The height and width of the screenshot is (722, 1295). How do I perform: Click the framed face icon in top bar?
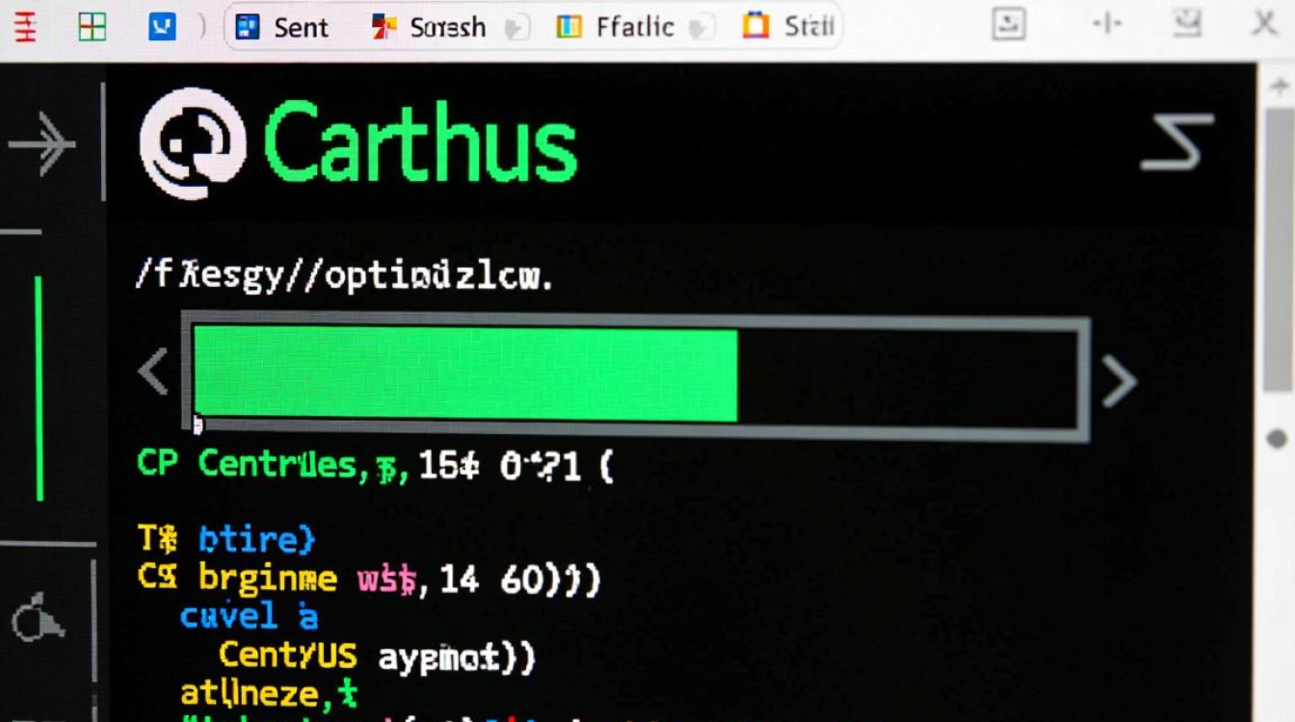(x=1008, y=24)
